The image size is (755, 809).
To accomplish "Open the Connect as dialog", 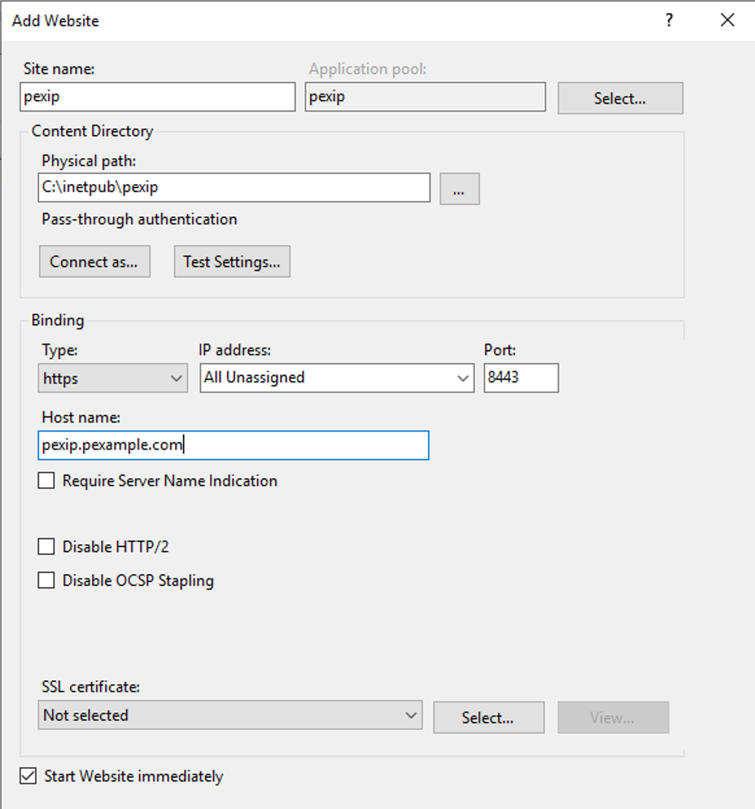I will (x=95, y=262).
